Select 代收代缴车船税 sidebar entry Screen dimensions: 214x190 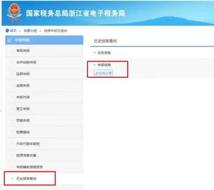[44, 144]
